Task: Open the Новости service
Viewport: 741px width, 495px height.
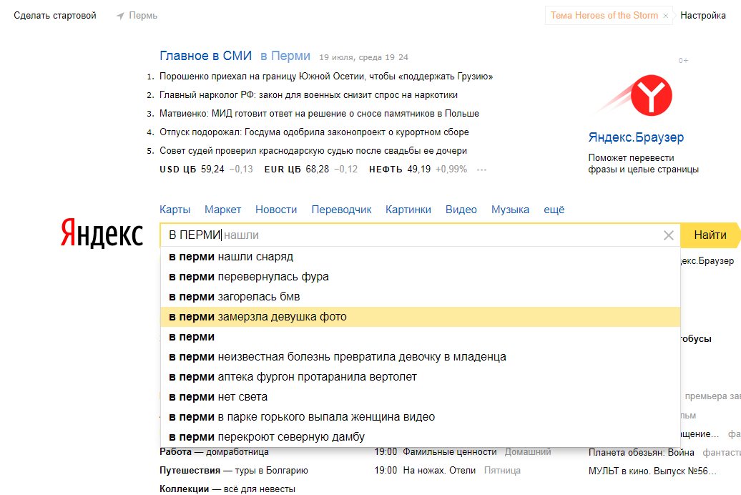Action: [276, 210]
